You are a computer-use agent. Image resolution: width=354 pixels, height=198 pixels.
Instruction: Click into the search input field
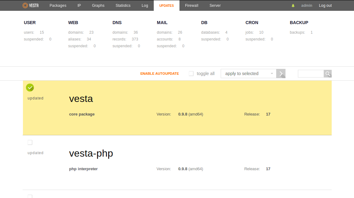[311, 74]
